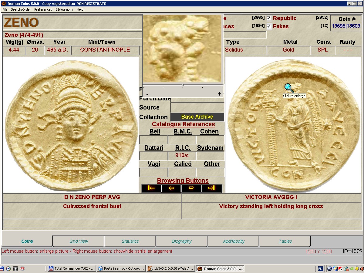Click the Calicó catalogue reference link

tap(183, 164)
